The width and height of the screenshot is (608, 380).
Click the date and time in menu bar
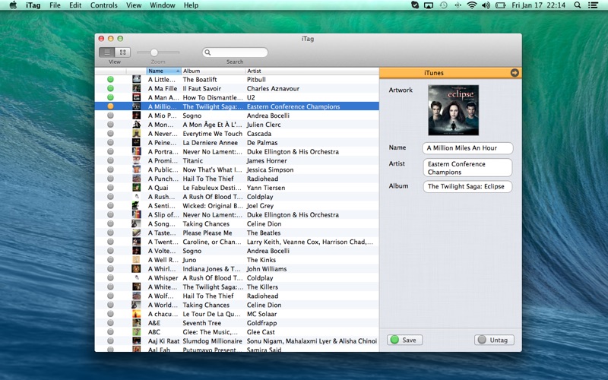pyautogui.click(x=538, y=5)
